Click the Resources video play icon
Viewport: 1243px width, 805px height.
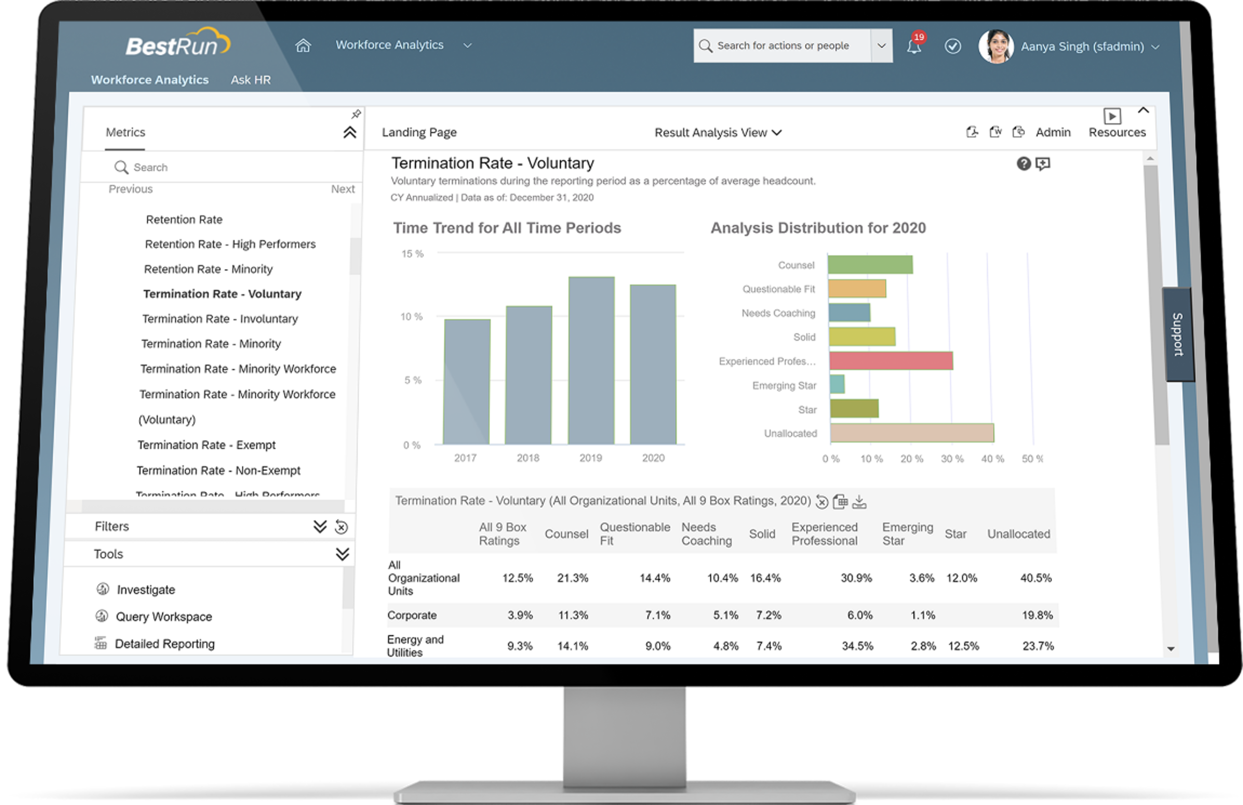click(1112, 116)
